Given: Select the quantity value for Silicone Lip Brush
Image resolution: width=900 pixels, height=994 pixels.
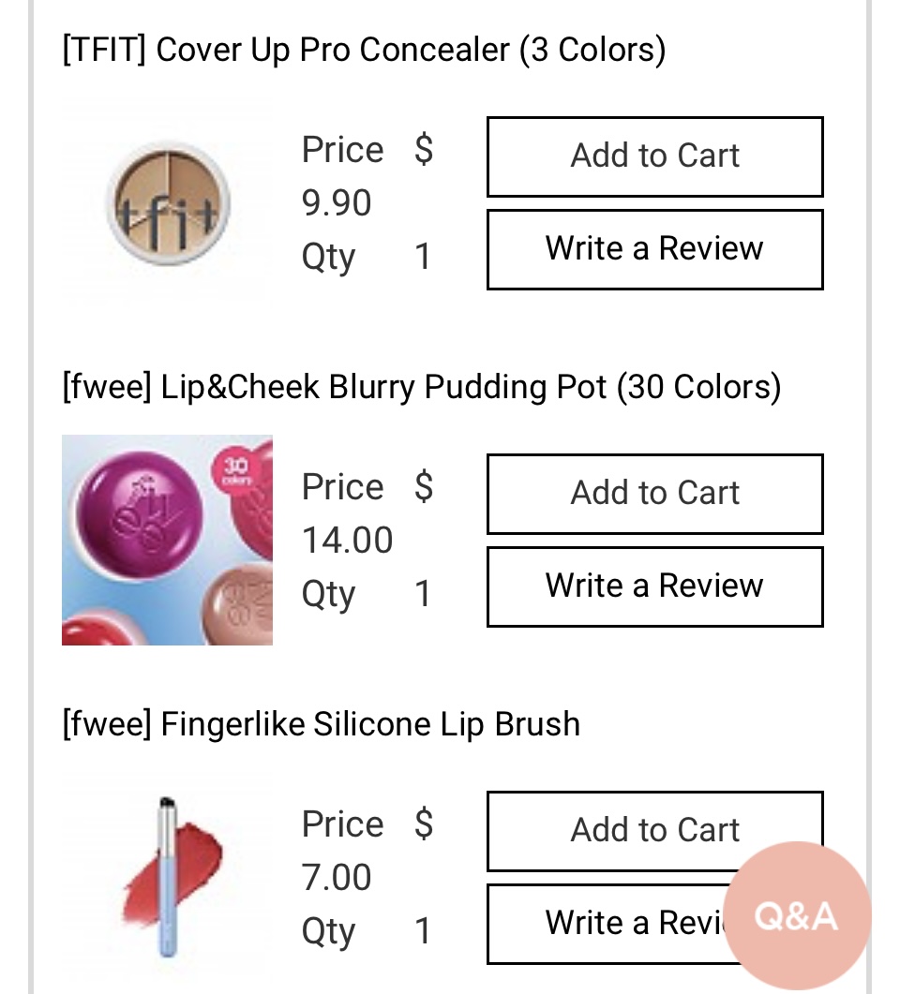Looking at the screenshot, I should pyautogui.click(x=423, y=931).
